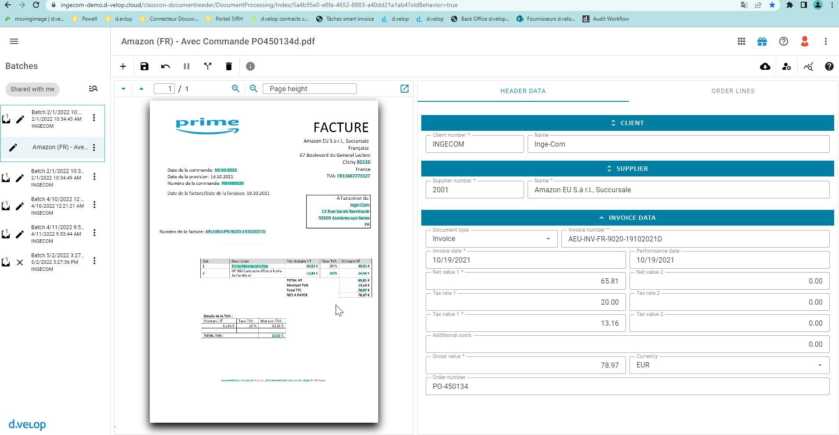Open the gift box what's new icon
Image resolution: width=839 pixels, height=435 pixels.
click(762, 41)
